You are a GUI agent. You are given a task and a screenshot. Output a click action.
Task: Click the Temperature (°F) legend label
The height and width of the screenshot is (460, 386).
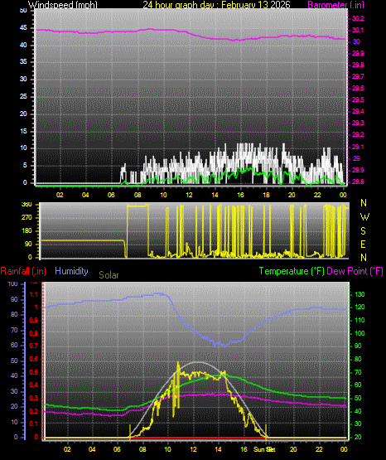[x=292, y=271]
